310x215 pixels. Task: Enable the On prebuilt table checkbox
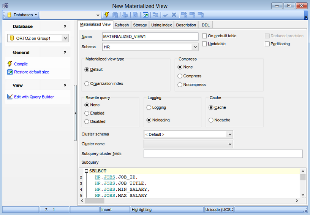(x=204, y=36)
